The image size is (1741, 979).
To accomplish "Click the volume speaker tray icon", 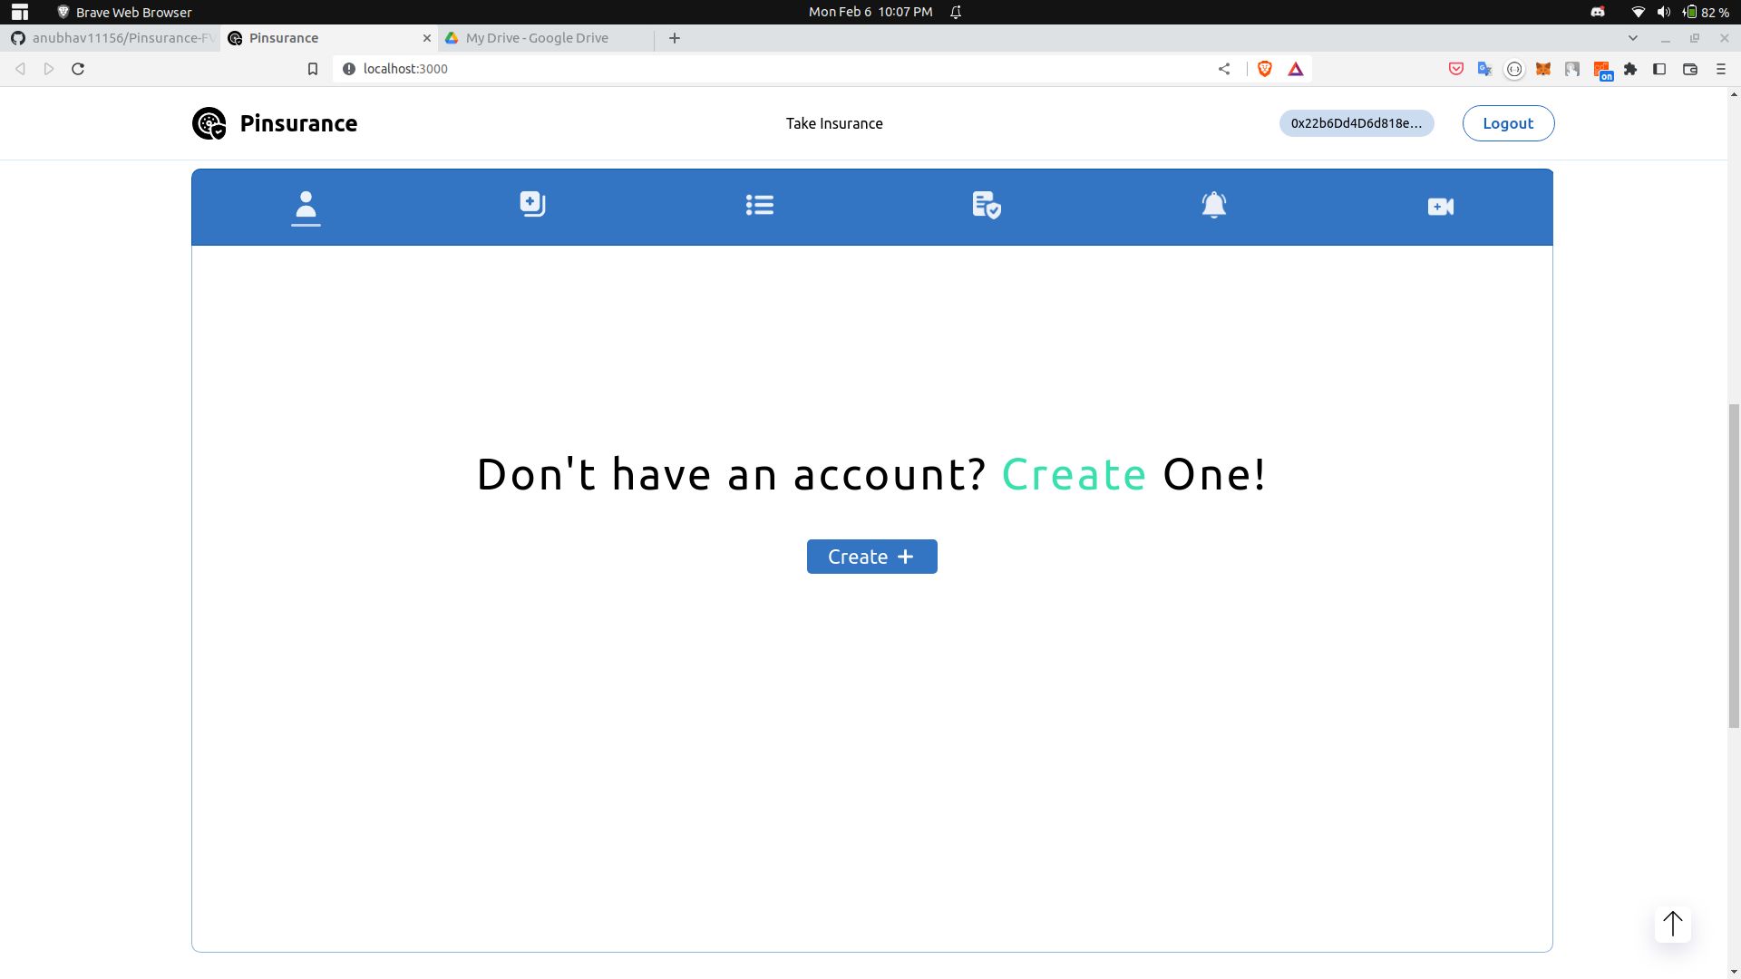I will [1663, 12].
